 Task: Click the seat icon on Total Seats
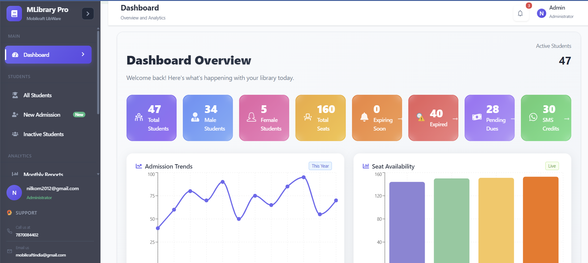(x=308, y=117)
